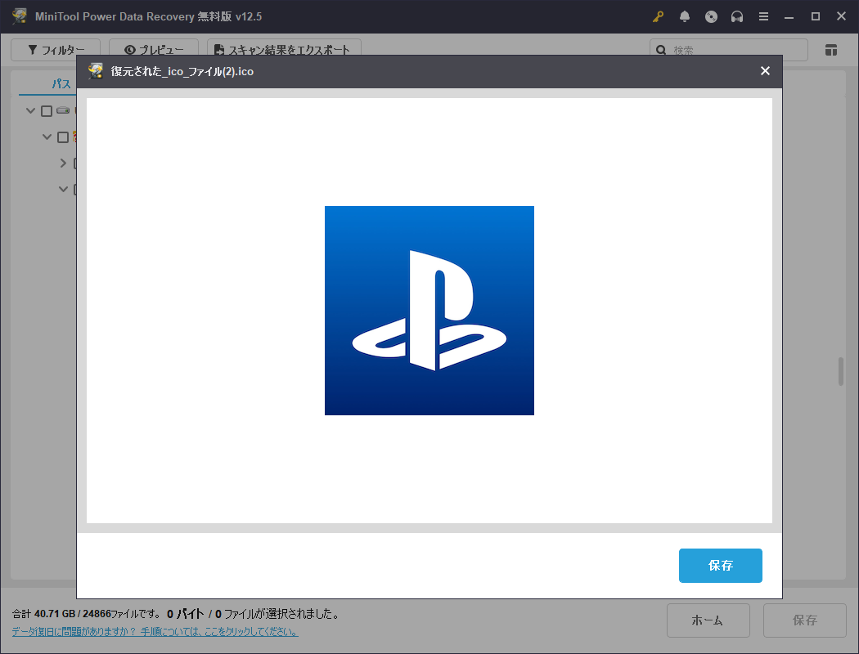Click the PlayStation icon preview image
859x654 pixels.
pos(429,311)
